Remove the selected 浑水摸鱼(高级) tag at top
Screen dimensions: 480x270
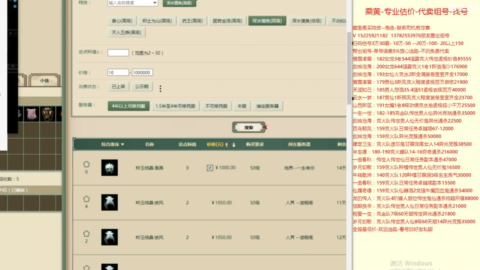click(x=180, y=3)
